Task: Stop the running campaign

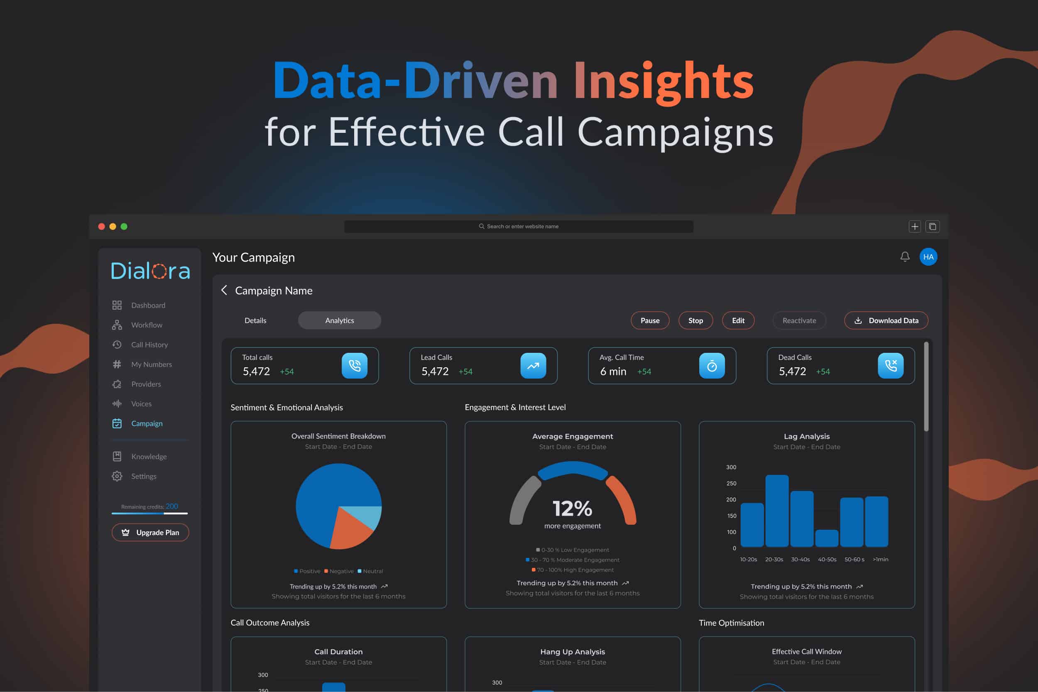Action: [695, 320]
